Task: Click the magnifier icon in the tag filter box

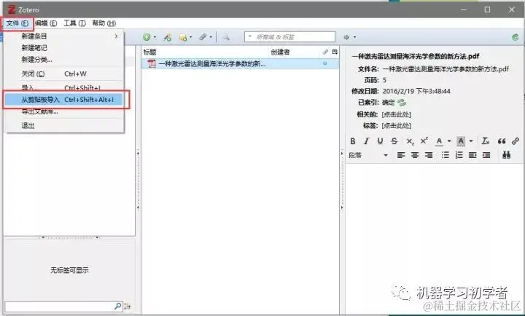Action: pyautogui.click(x=118, y=306)
